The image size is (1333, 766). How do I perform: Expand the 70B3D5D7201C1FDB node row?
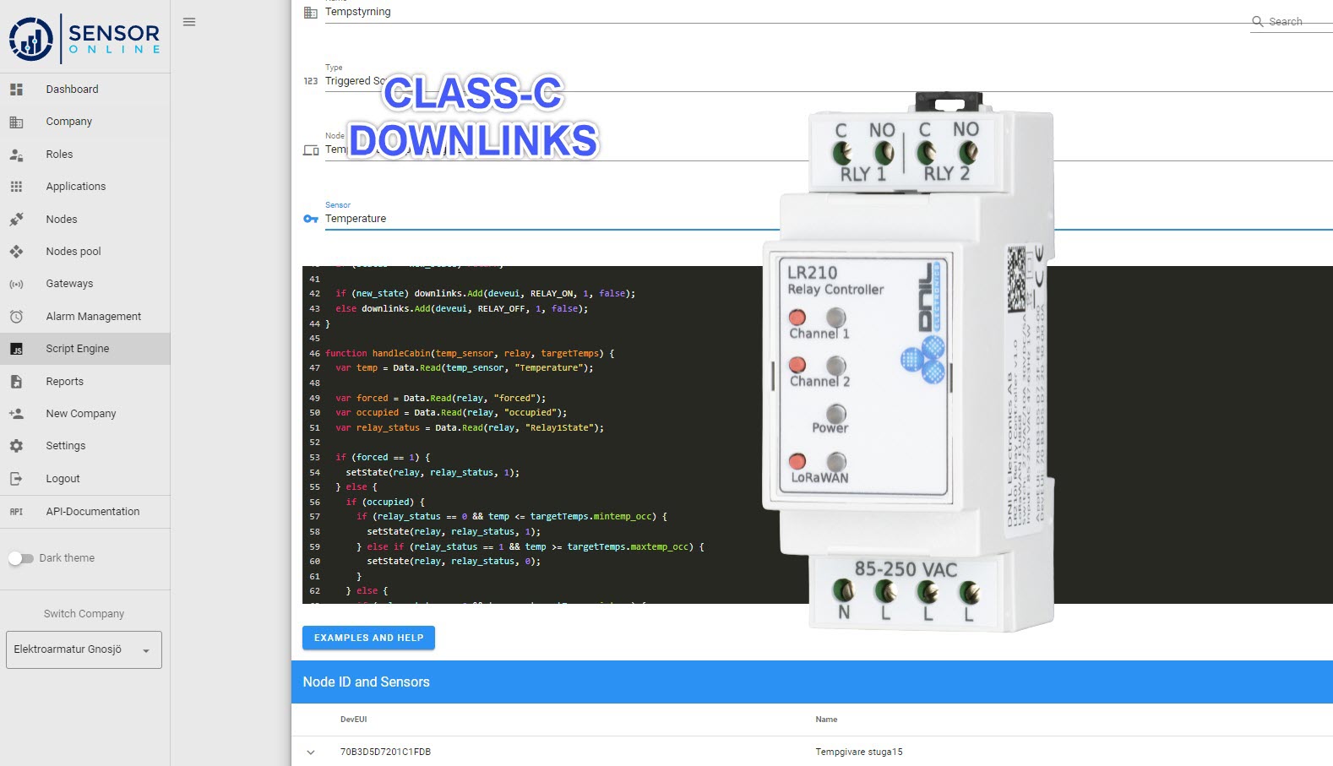tap(311, 752)
